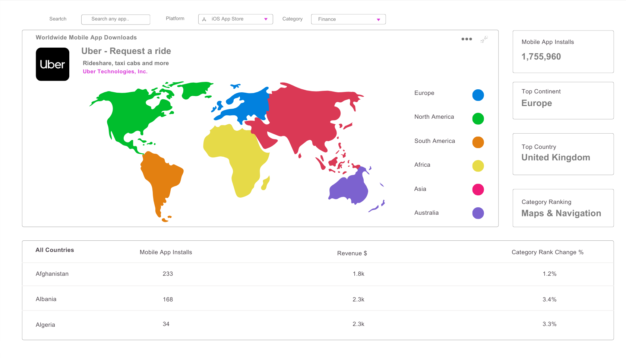The height and width of the screenshot is (358, 626).
Task: Click the North America legend label
Action: pyautogui.click(x=434, y=117)
